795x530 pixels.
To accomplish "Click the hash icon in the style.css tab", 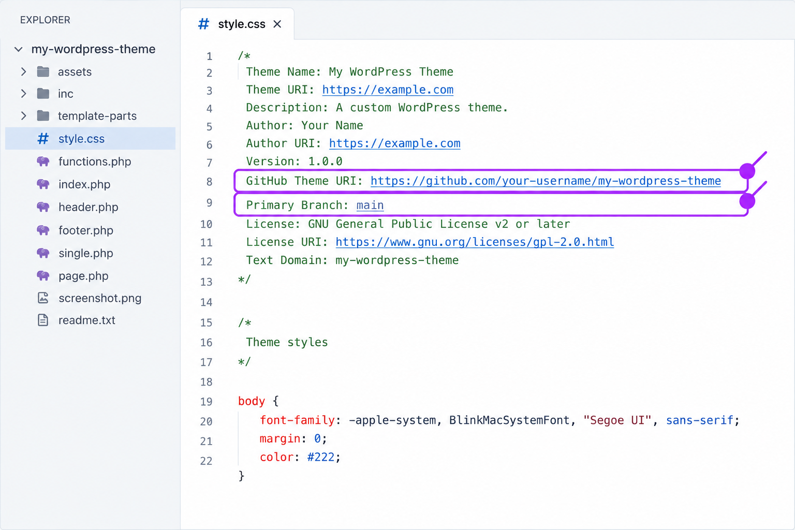I will 204,24.
